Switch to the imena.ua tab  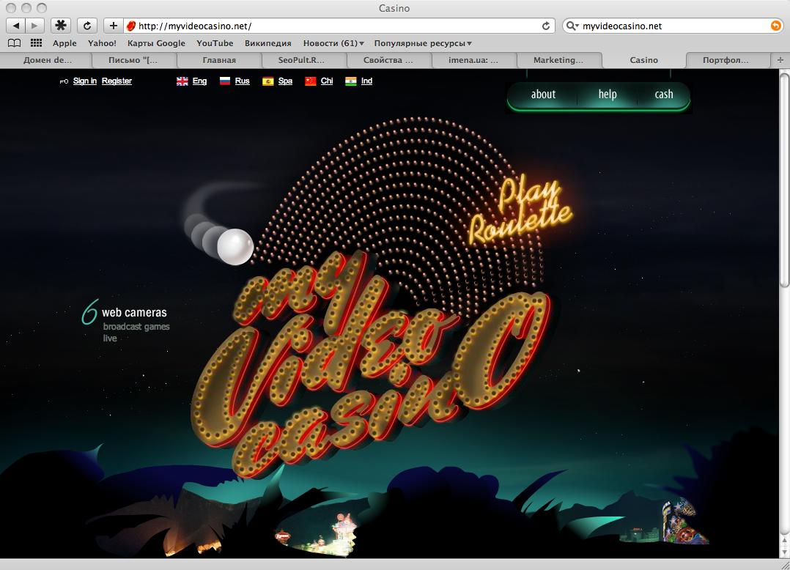pyautogui.click(x=473, y=60)
